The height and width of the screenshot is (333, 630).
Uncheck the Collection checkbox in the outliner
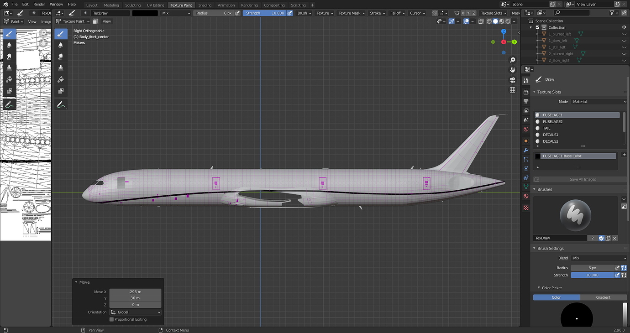click(x=538, y=27)
